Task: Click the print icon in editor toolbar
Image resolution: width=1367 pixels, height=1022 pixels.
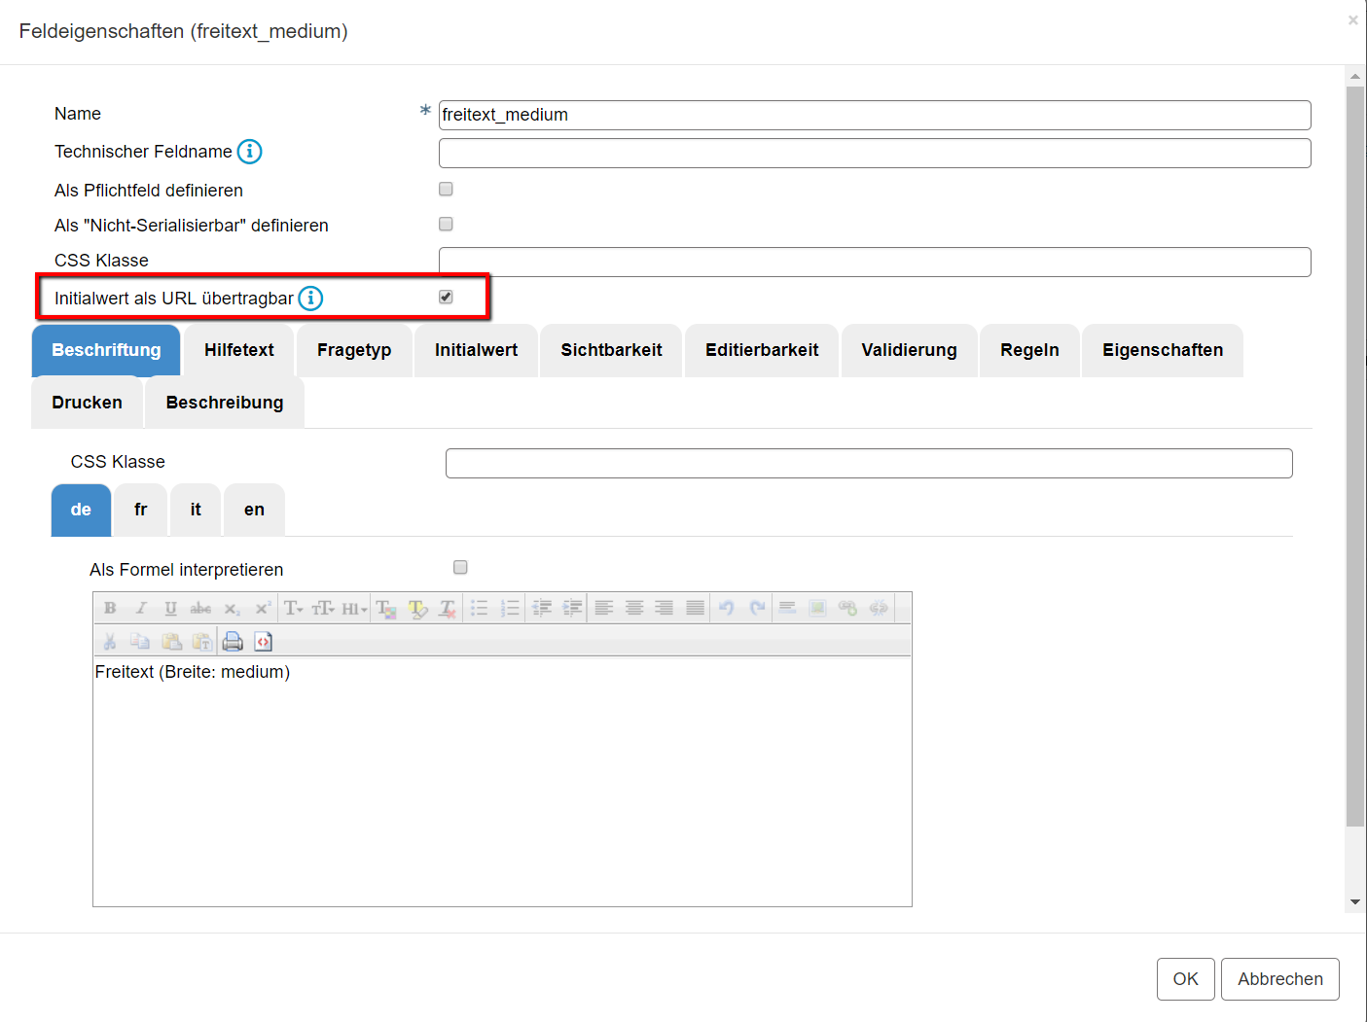Action: click(233, 642)
